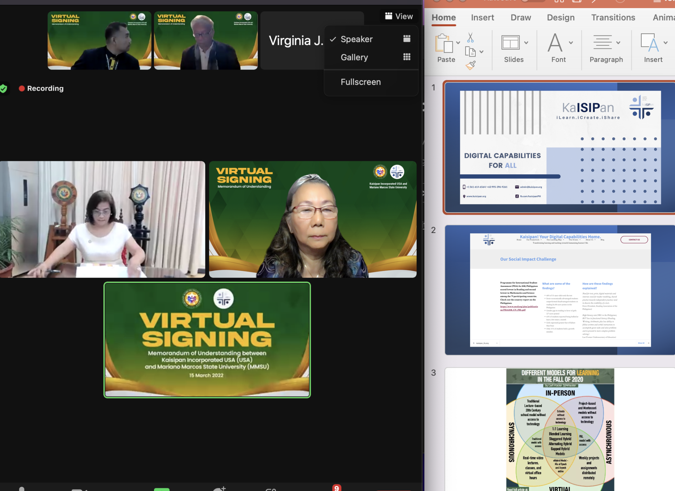The height and width of the screenshot is (491, 675).
Task: Open the Zoom View button
Action: point(399,16)
